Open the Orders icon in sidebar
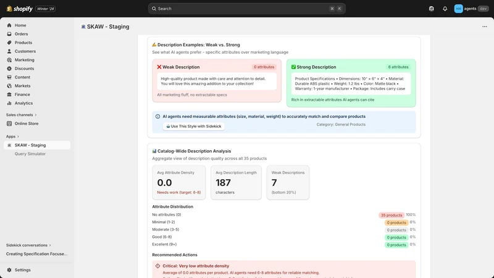 pos(9,34)
